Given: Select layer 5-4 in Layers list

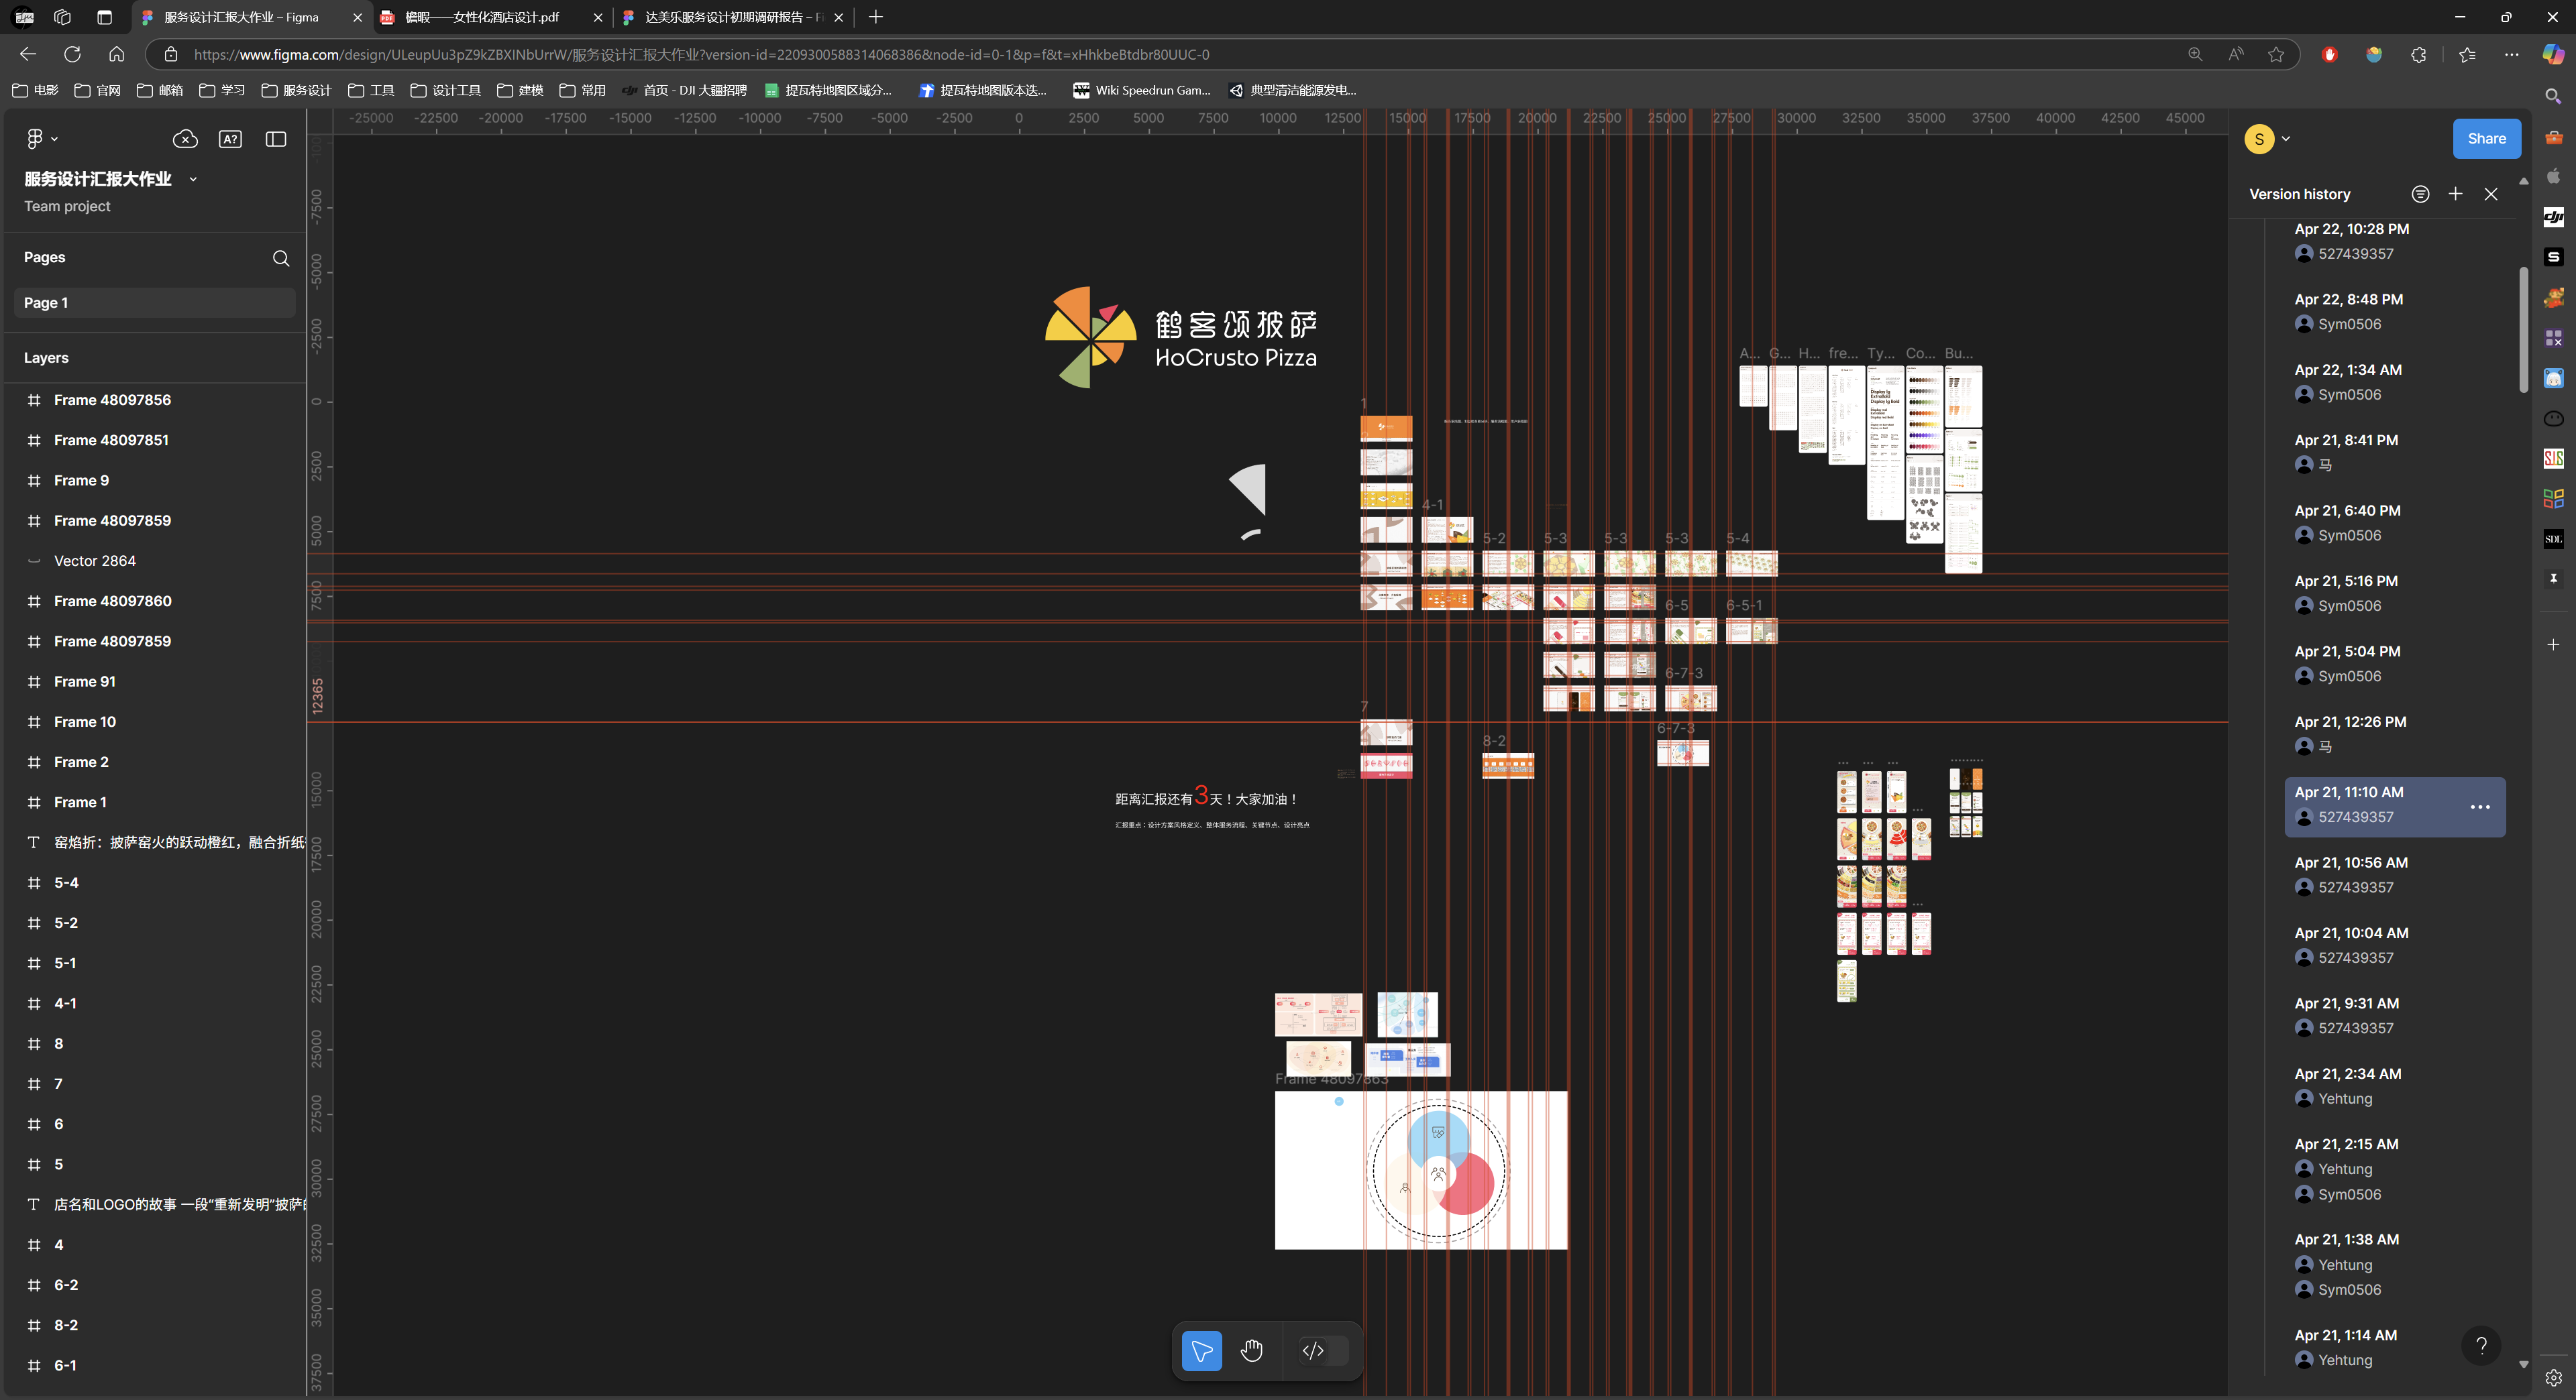Looking at the screenshot, I should pyautogui.click(x=154, y=882).
